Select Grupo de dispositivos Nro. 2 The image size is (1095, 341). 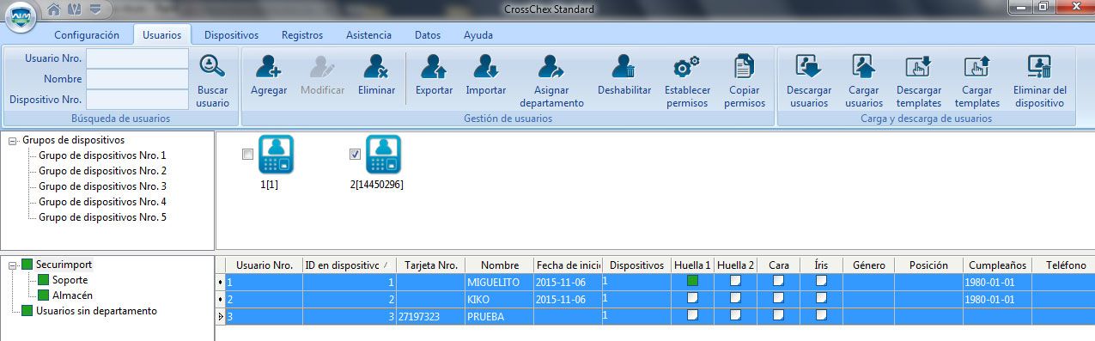point(102,171)
